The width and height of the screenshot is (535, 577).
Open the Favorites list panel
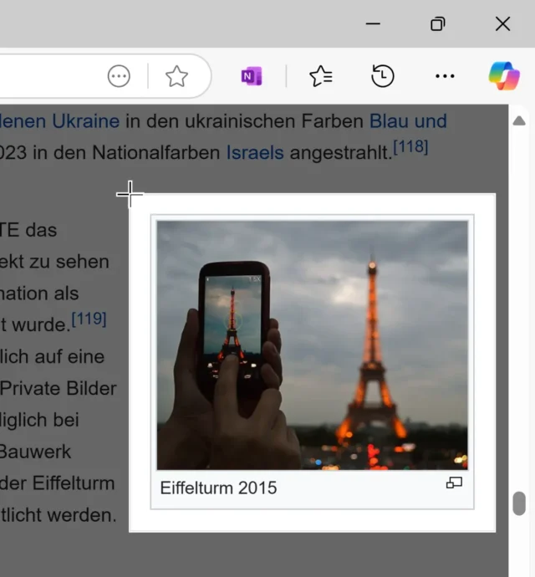(321, 77)
